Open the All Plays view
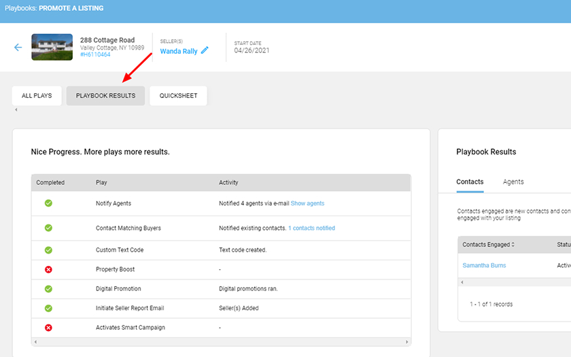571x357 pixels. click(37, 96)
